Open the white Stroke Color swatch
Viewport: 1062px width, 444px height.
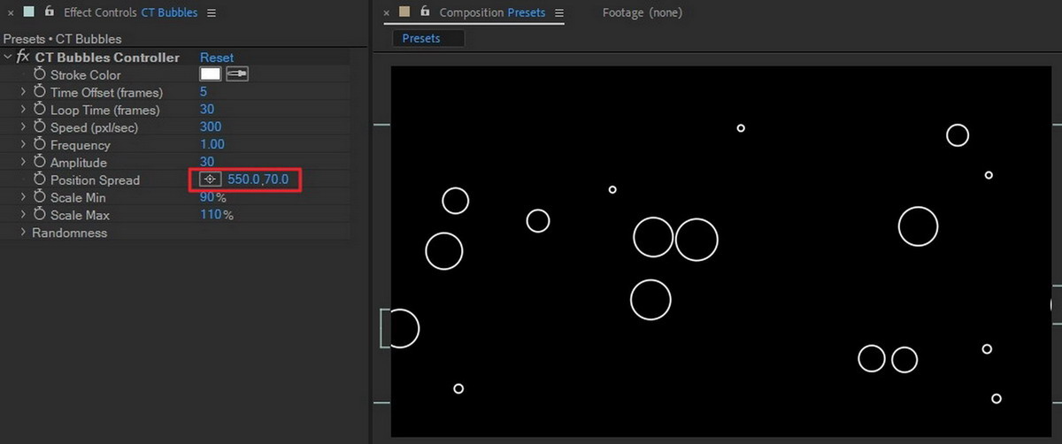(x=210, y=74)
